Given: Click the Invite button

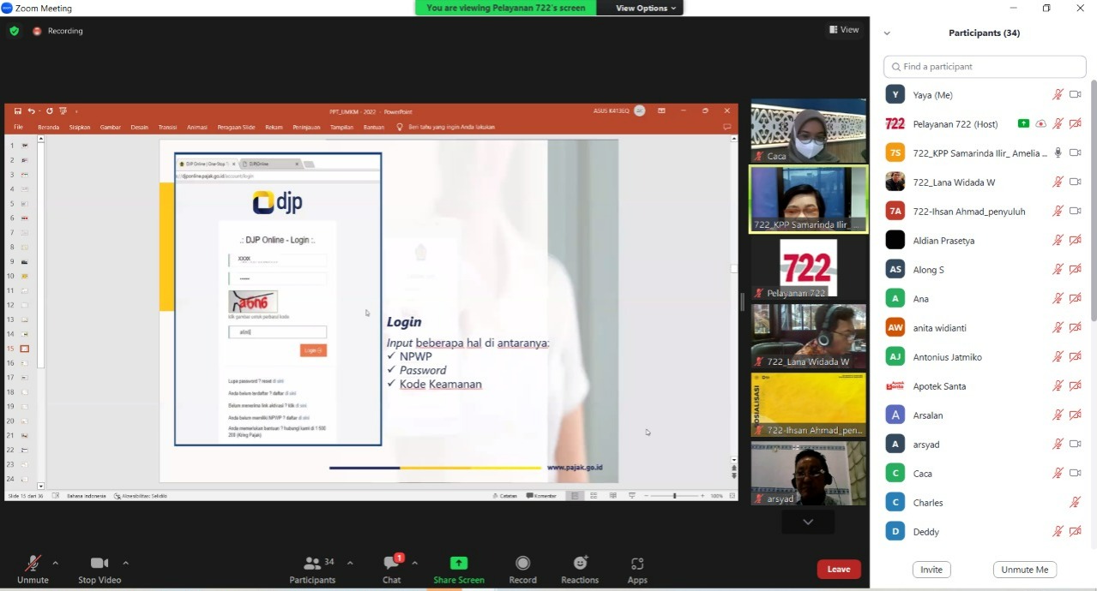Looking at the screenshot, I should click(931, 570).
